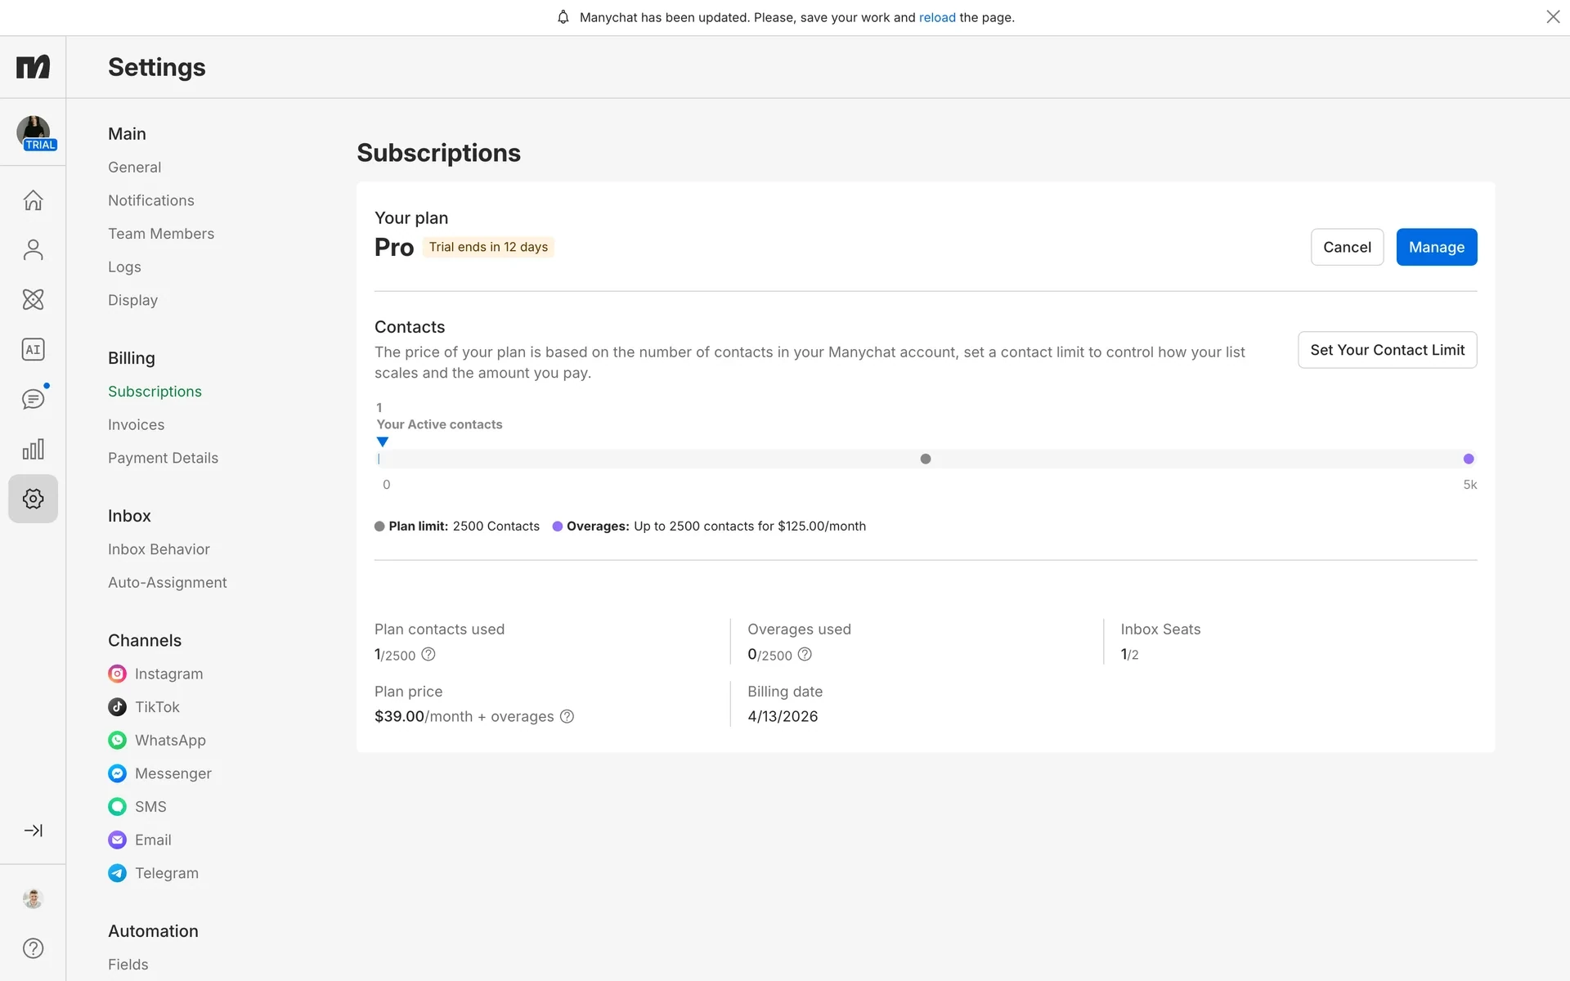Viewport: 1570px width, 981px height.
Task: Open TikTok channel settings
Action: 144,707
